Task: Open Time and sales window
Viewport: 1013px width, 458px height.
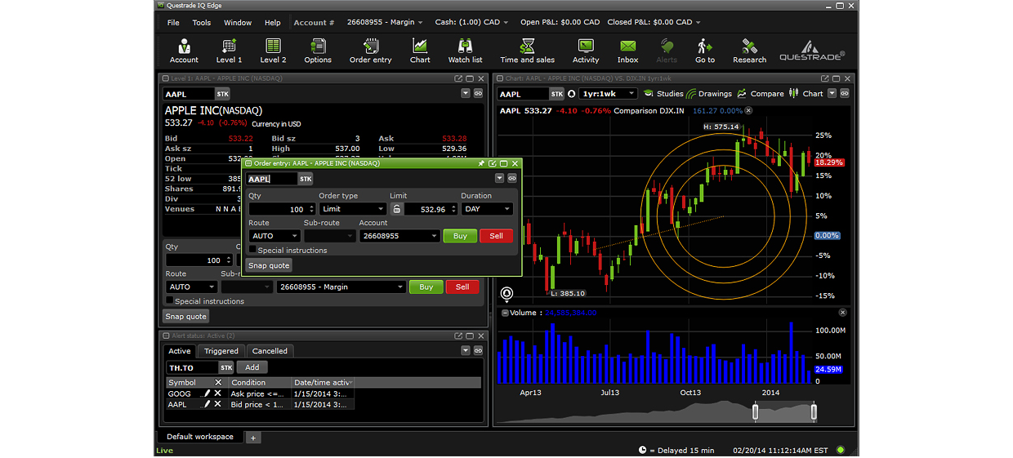Action: tap(527, 50)
